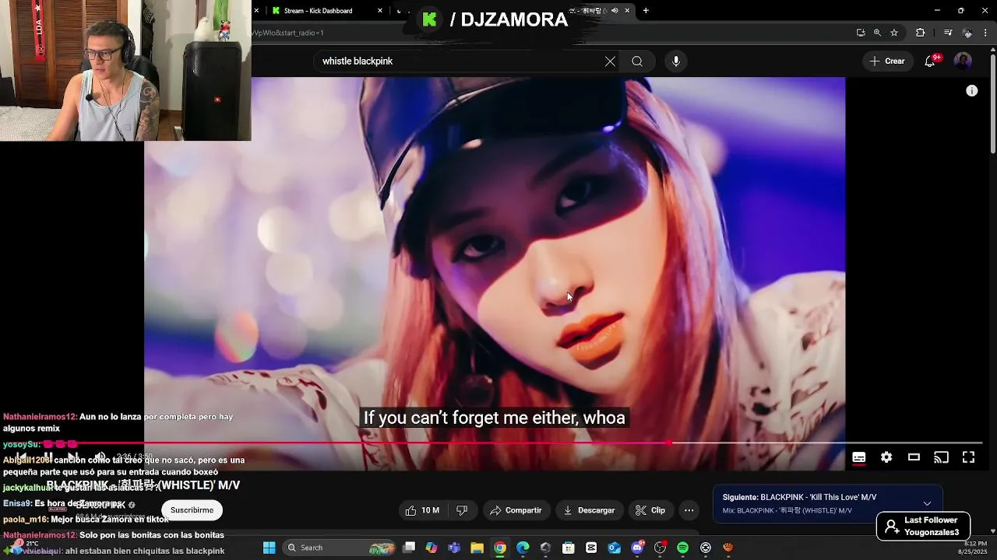This screenshot has width=997, height=560.
Task: Start voice search with the microphone icon
Action: [x=676, y=61]
